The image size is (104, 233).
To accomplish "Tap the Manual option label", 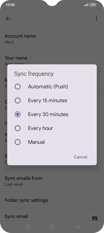I will pyautogui.click(x=36, y=142).
